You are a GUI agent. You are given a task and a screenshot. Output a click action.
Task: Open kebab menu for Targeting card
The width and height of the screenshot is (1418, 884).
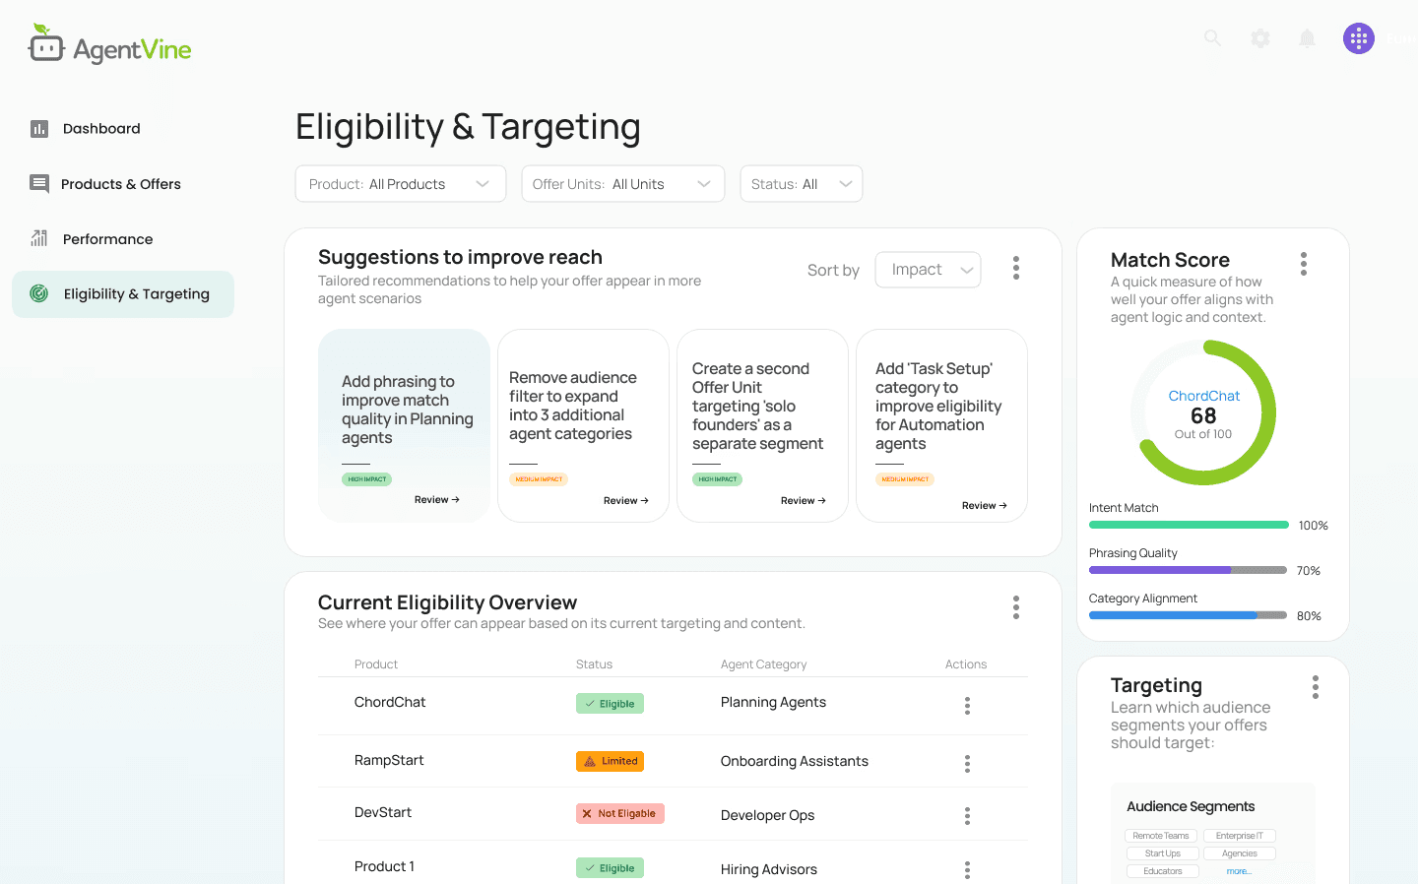click(x=1316, y=687)
